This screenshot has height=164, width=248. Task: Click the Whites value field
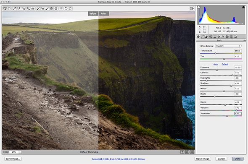coord(237,89)
